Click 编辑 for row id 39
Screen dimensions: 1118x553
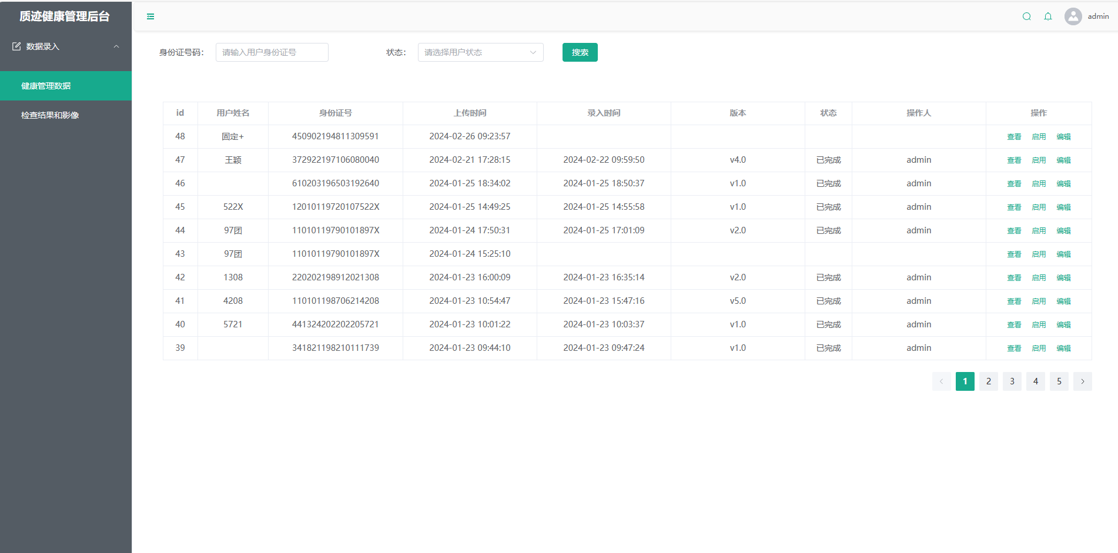pyautogui.click(x=1063, y=348)
